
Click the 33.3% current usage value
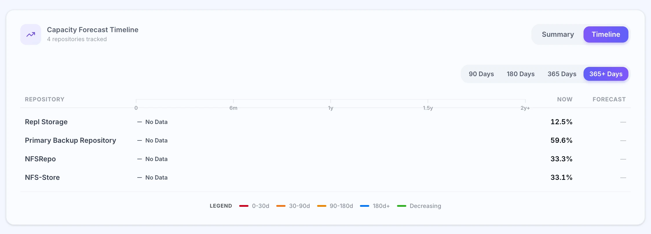(x=561, y=159)
